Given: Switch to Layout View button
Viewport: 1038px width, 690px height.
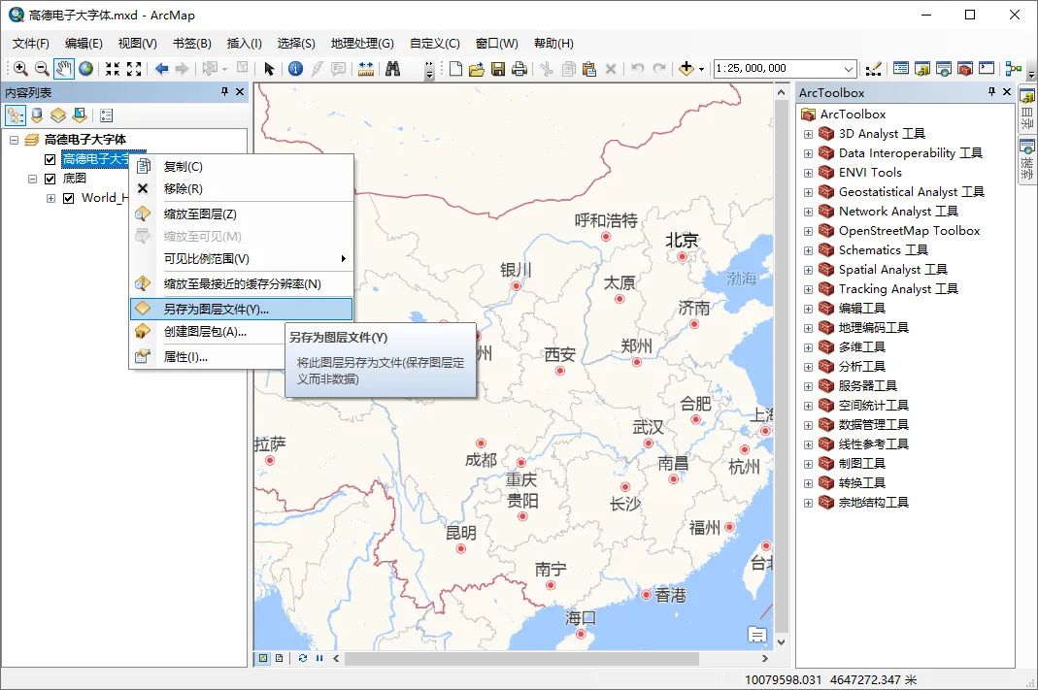Looking at the screenshot, I should [x=280, y=658].
